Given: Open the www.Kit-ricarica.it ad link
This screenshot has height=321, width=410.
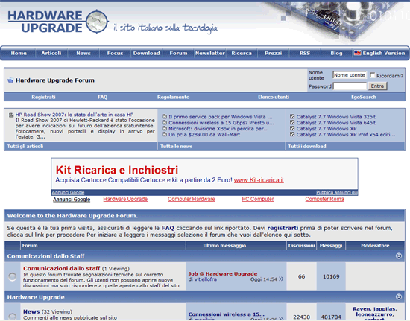Looking at the screenshot, I should [x=259, y=180].
